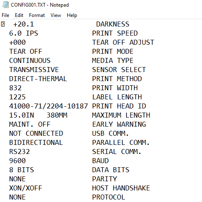This screenshot has height=202, width=202.
Task: Click the SENSOR SELECT label
Action: pyautogui.click(x=119, y=70)
